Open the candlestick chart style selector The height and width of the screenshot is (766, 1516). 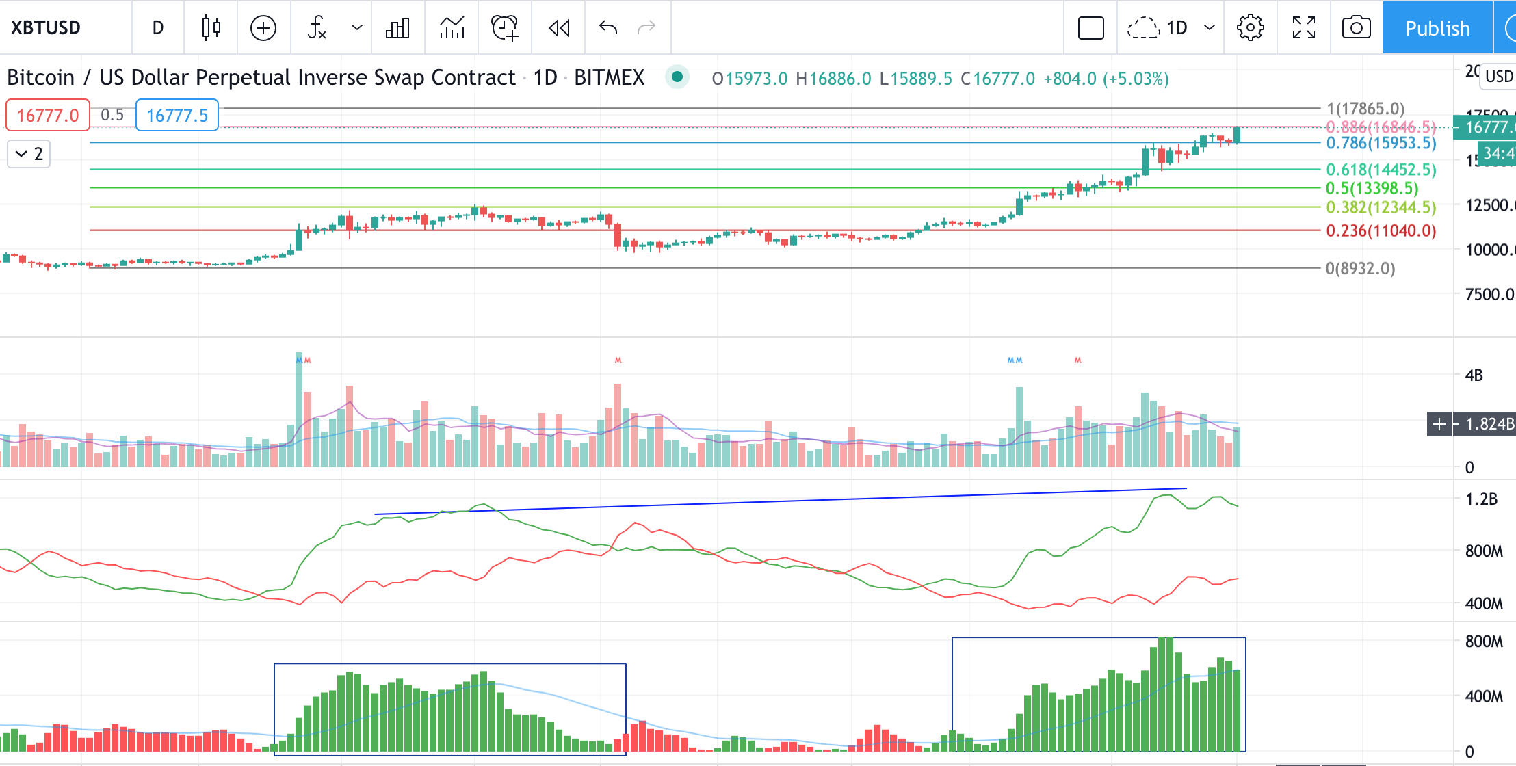click(x=211, y=27)
